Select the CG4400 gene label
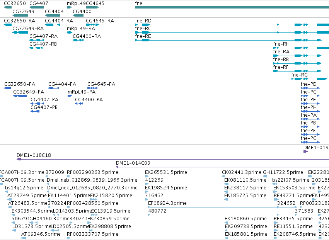Viewport: 329px width, 240px height. coord(82,11)
